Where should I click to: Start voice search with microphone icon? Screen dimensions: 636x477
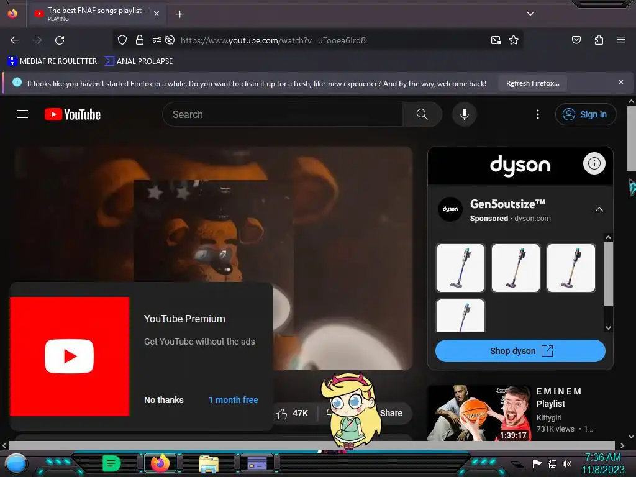click(465, 114)
